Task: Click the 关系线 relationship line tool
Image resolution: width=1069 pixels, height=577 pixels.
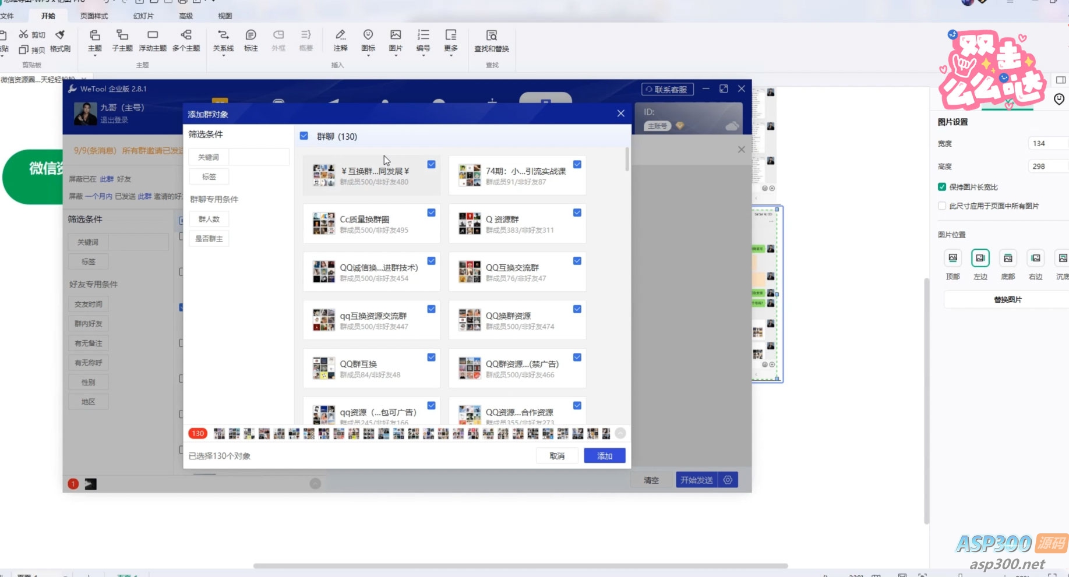Action: click(x=223, y=41)
